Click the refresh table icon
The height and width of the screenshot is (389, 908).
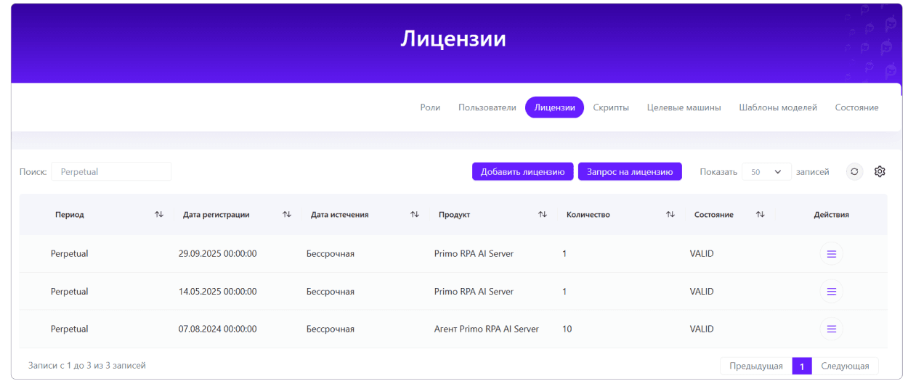click(854, 172)
